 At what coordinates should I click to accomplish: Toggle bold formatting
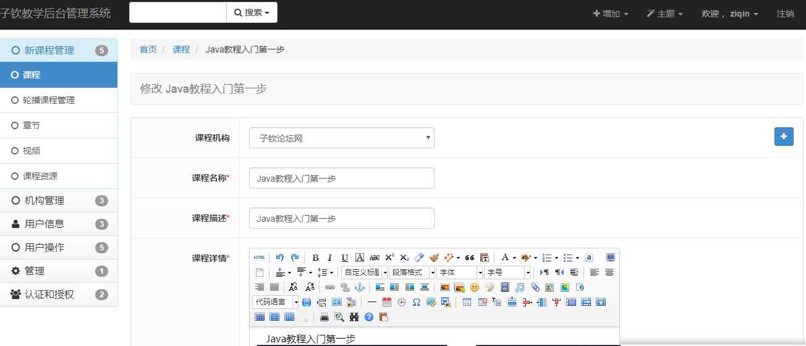click(315, 258)
